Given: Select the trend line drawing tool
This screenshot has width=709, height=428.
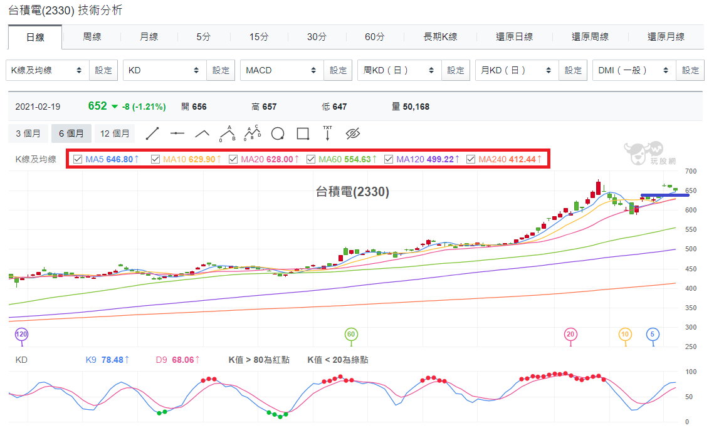Looking at the screenshot, I should [x=152, y=133].
